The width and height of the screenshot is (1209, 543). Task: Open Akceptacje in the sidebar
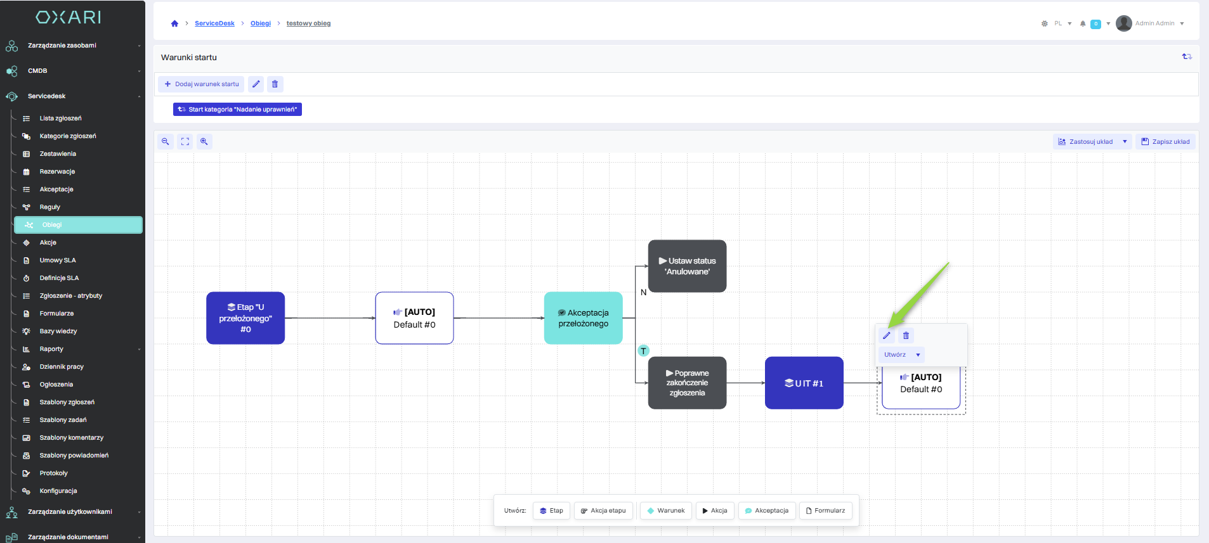click(56, 189)
